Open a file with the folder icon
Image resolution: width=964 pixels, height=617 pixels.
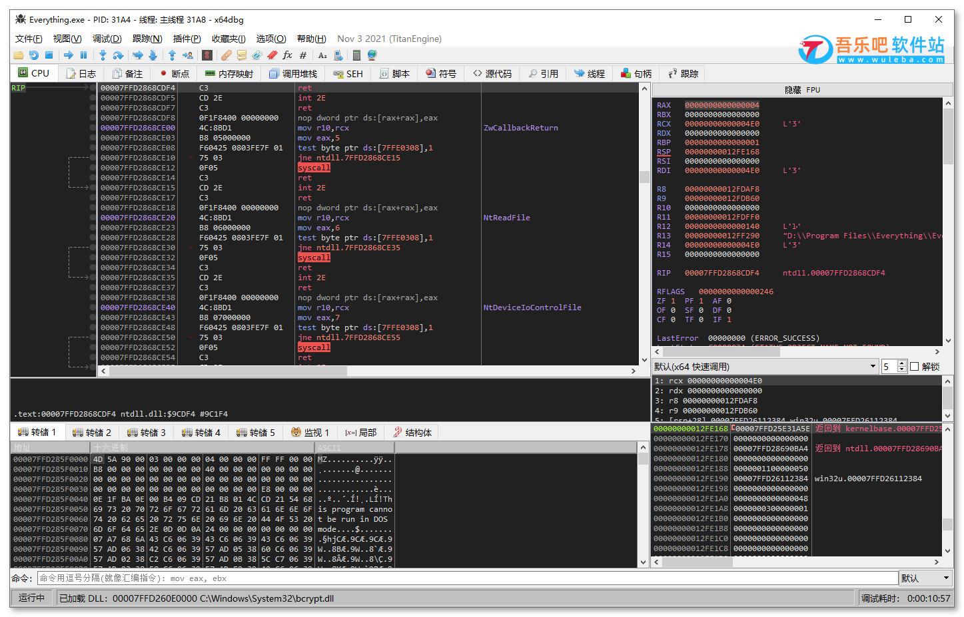click(x=19, y=55)
